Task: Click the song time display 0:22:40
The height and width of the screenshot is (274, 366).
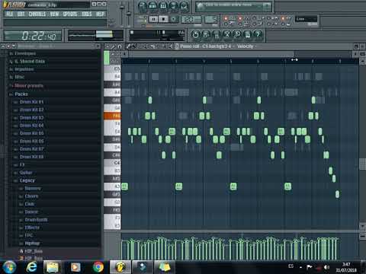Action: click(33, 36)
